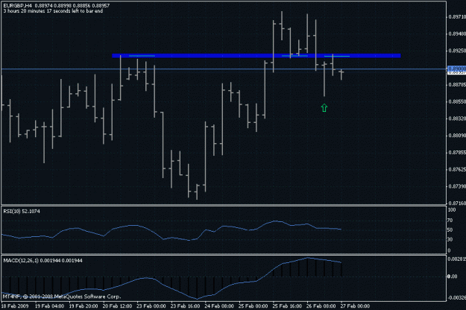Click the 0.89710 price axis label
466x310 pixels.
(457, 17)
